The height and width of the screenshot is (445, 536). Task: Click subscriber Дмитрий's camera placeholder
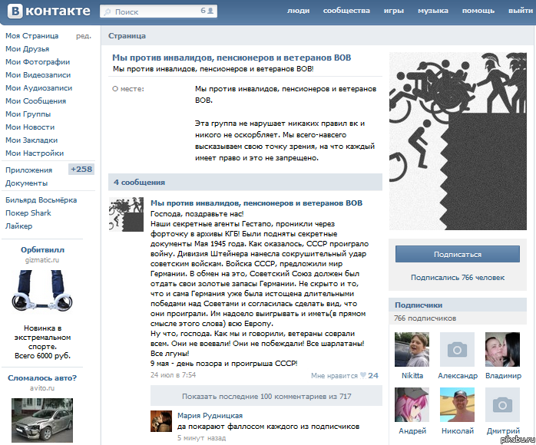(x=502, y=404)
